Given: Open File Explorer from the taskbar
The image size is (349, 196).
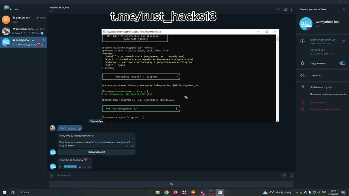Looking at the screenshot, I should click(158, 192).
